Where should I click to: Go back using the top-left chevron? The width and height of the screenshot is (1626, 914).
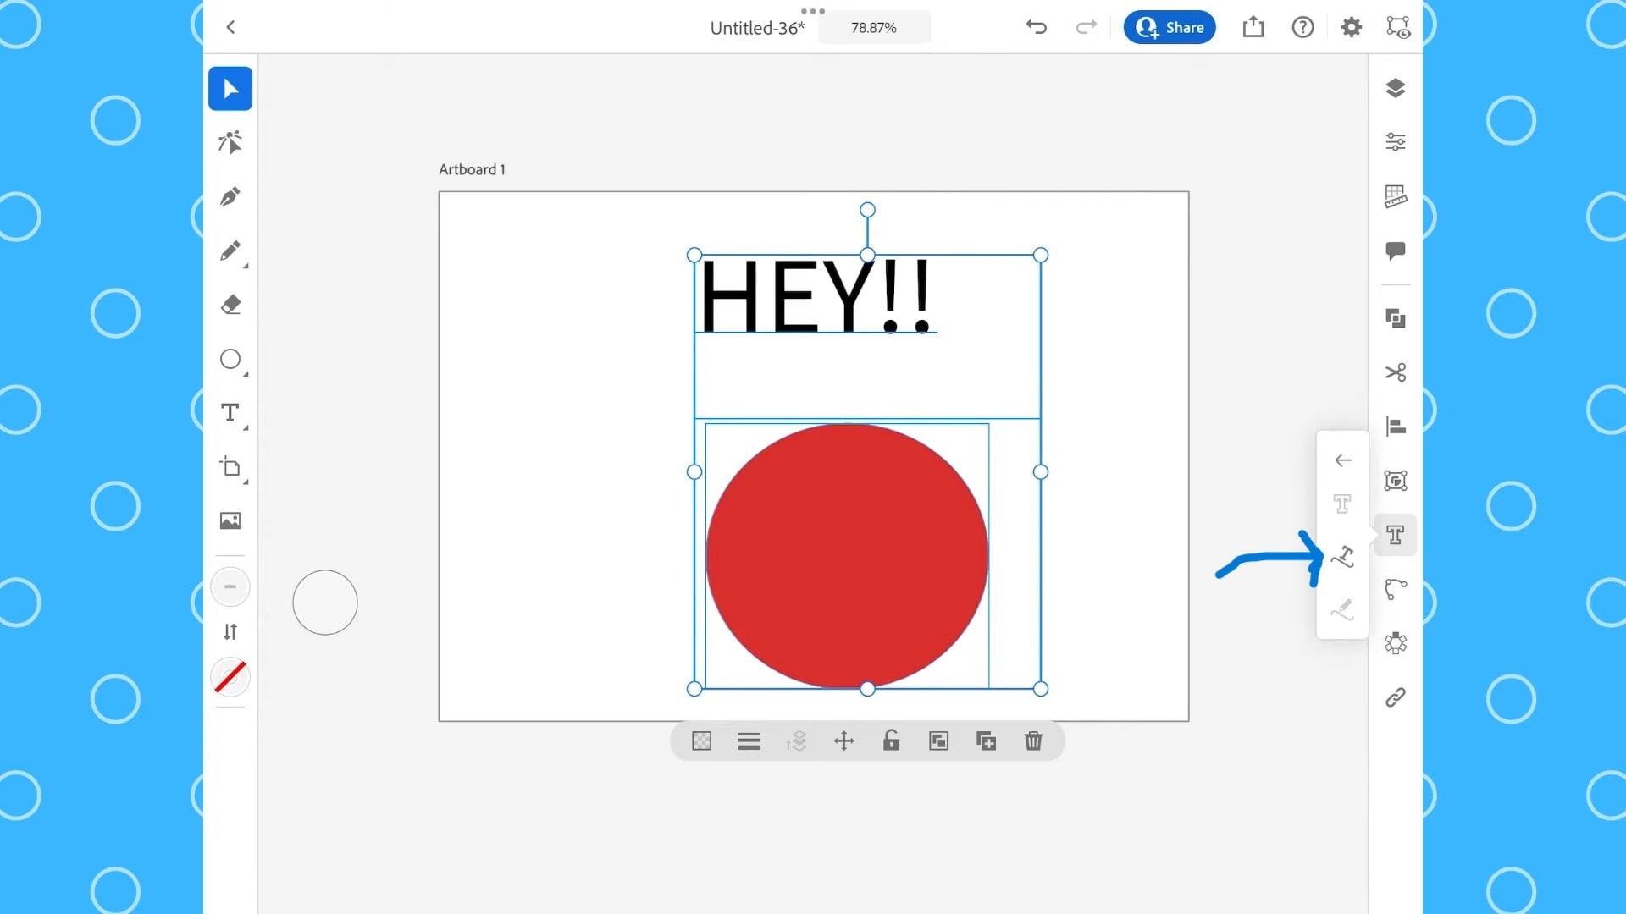(230, 27)
